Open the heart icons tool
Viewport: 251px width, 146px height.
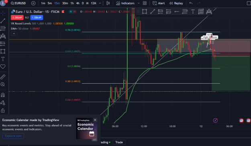tap(3, 66)
